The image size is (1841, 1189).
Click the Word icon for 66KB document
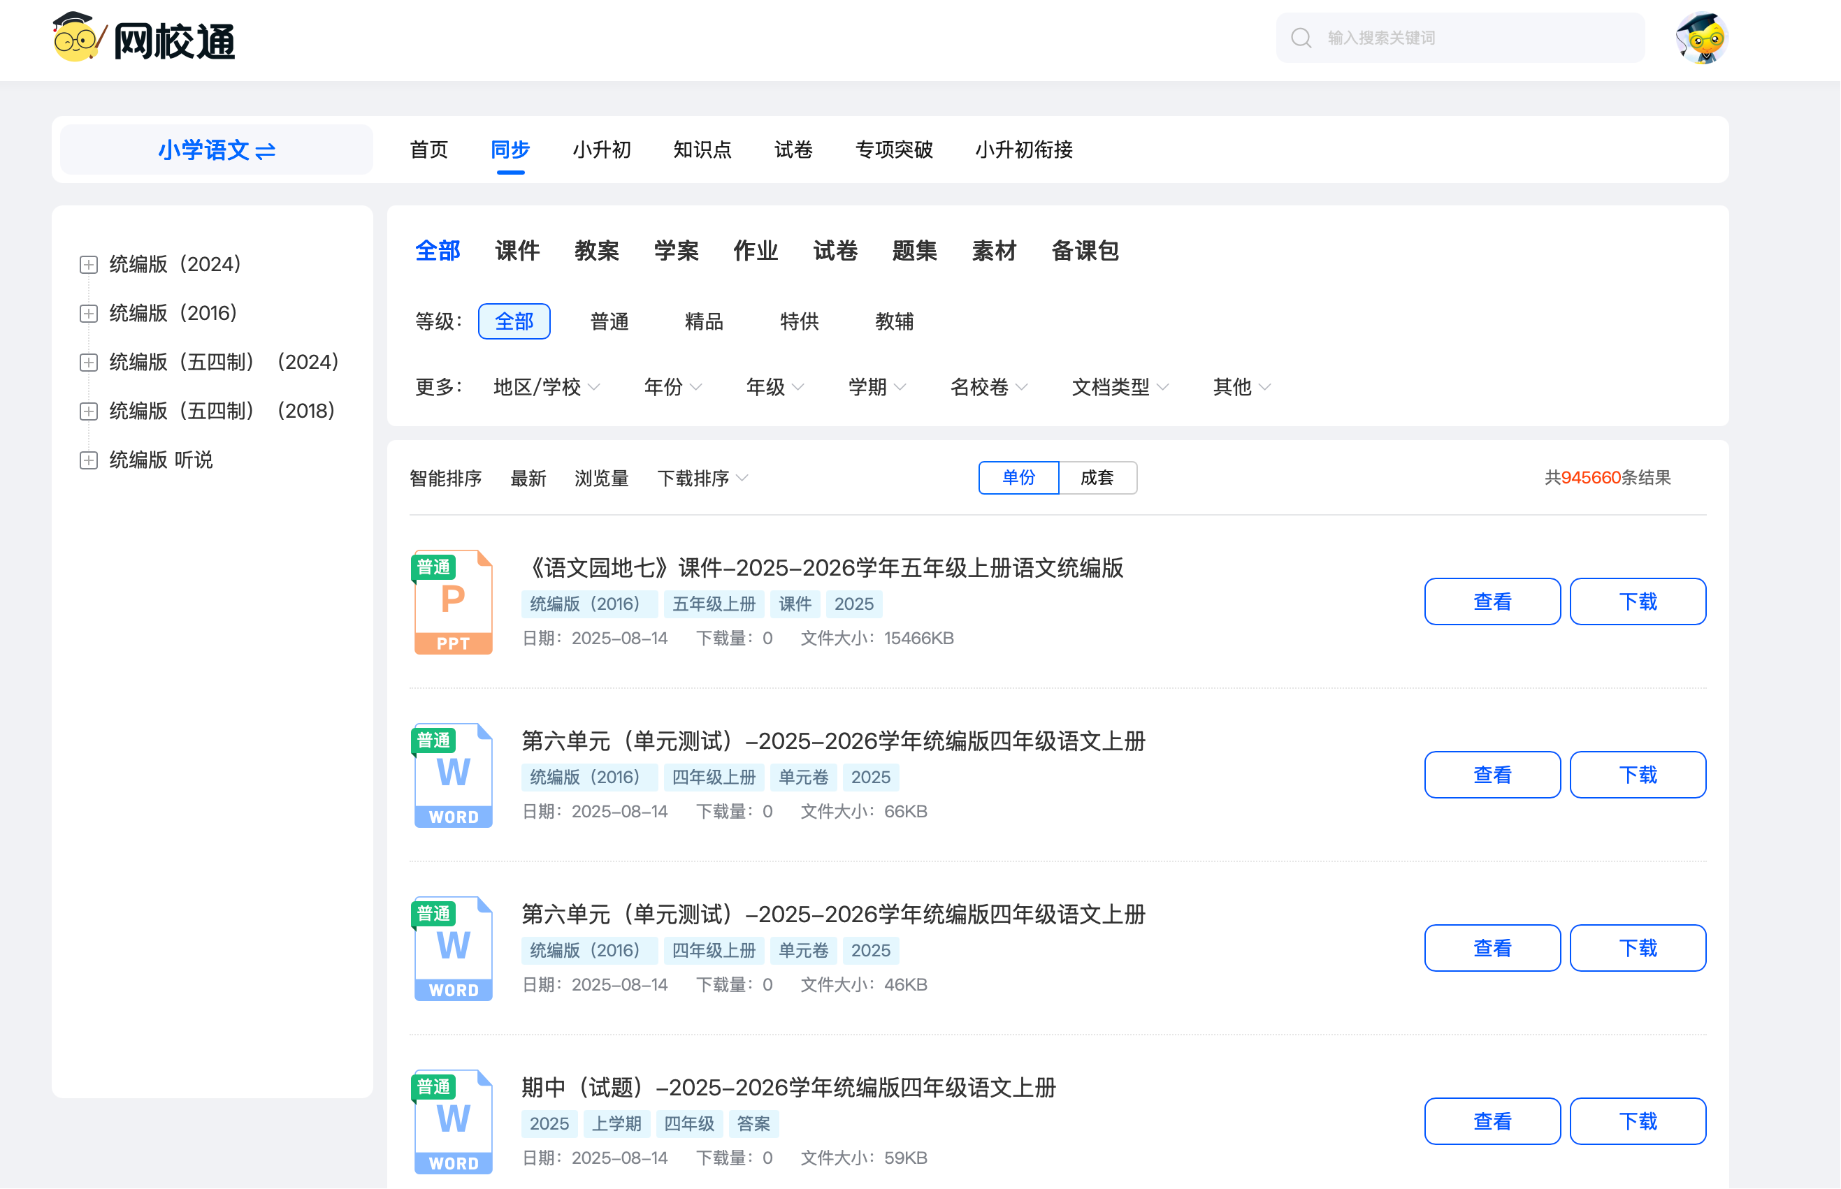(454, 776)
